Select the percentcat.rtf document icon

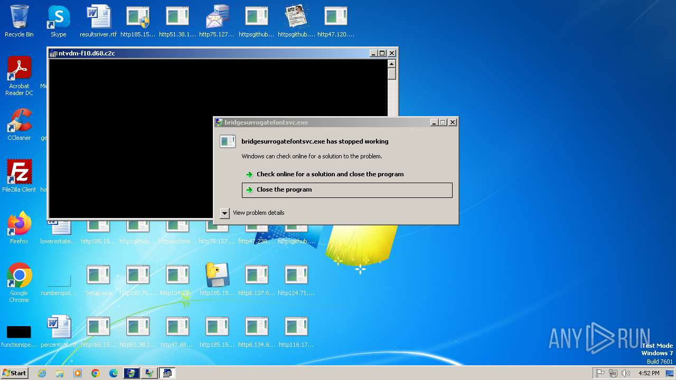(59, 331)
